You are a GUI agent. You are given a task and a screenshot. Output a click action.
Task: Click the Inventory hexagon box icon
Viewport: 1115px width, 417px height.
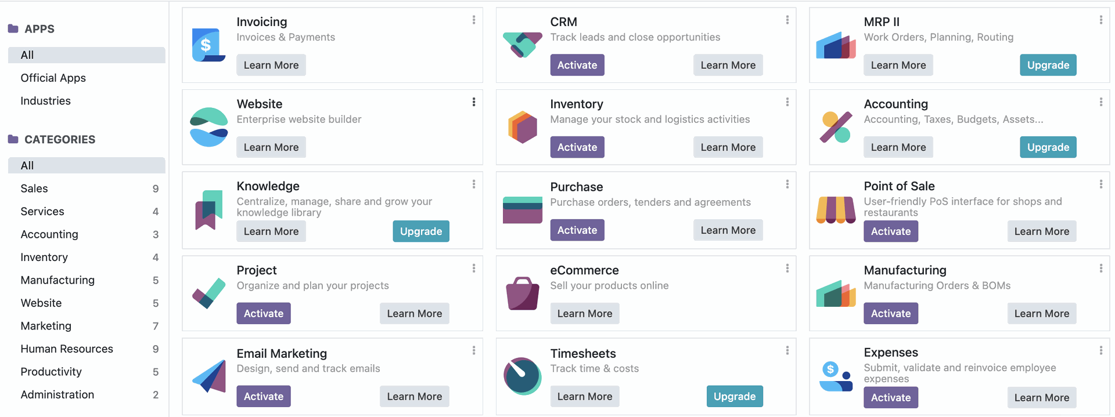click(522, 127)
